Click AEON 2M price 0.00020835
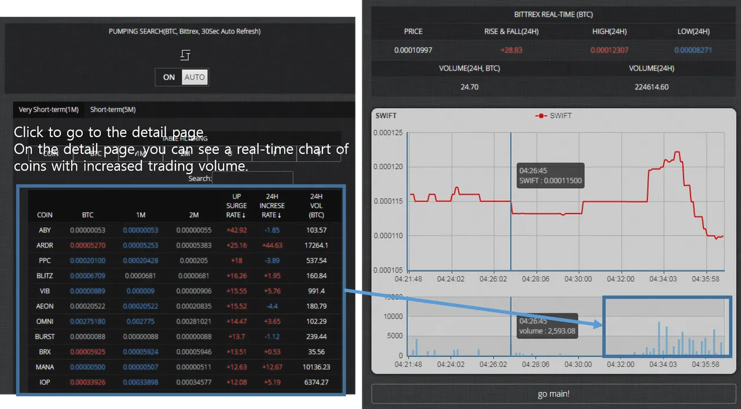This screenshot has width=741, height=409. 193,306
